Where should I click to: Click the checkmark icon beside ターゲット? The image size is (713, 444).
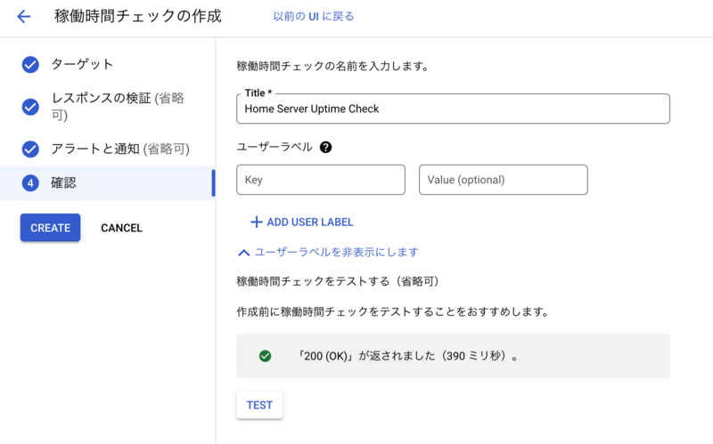tap(30, 64)
